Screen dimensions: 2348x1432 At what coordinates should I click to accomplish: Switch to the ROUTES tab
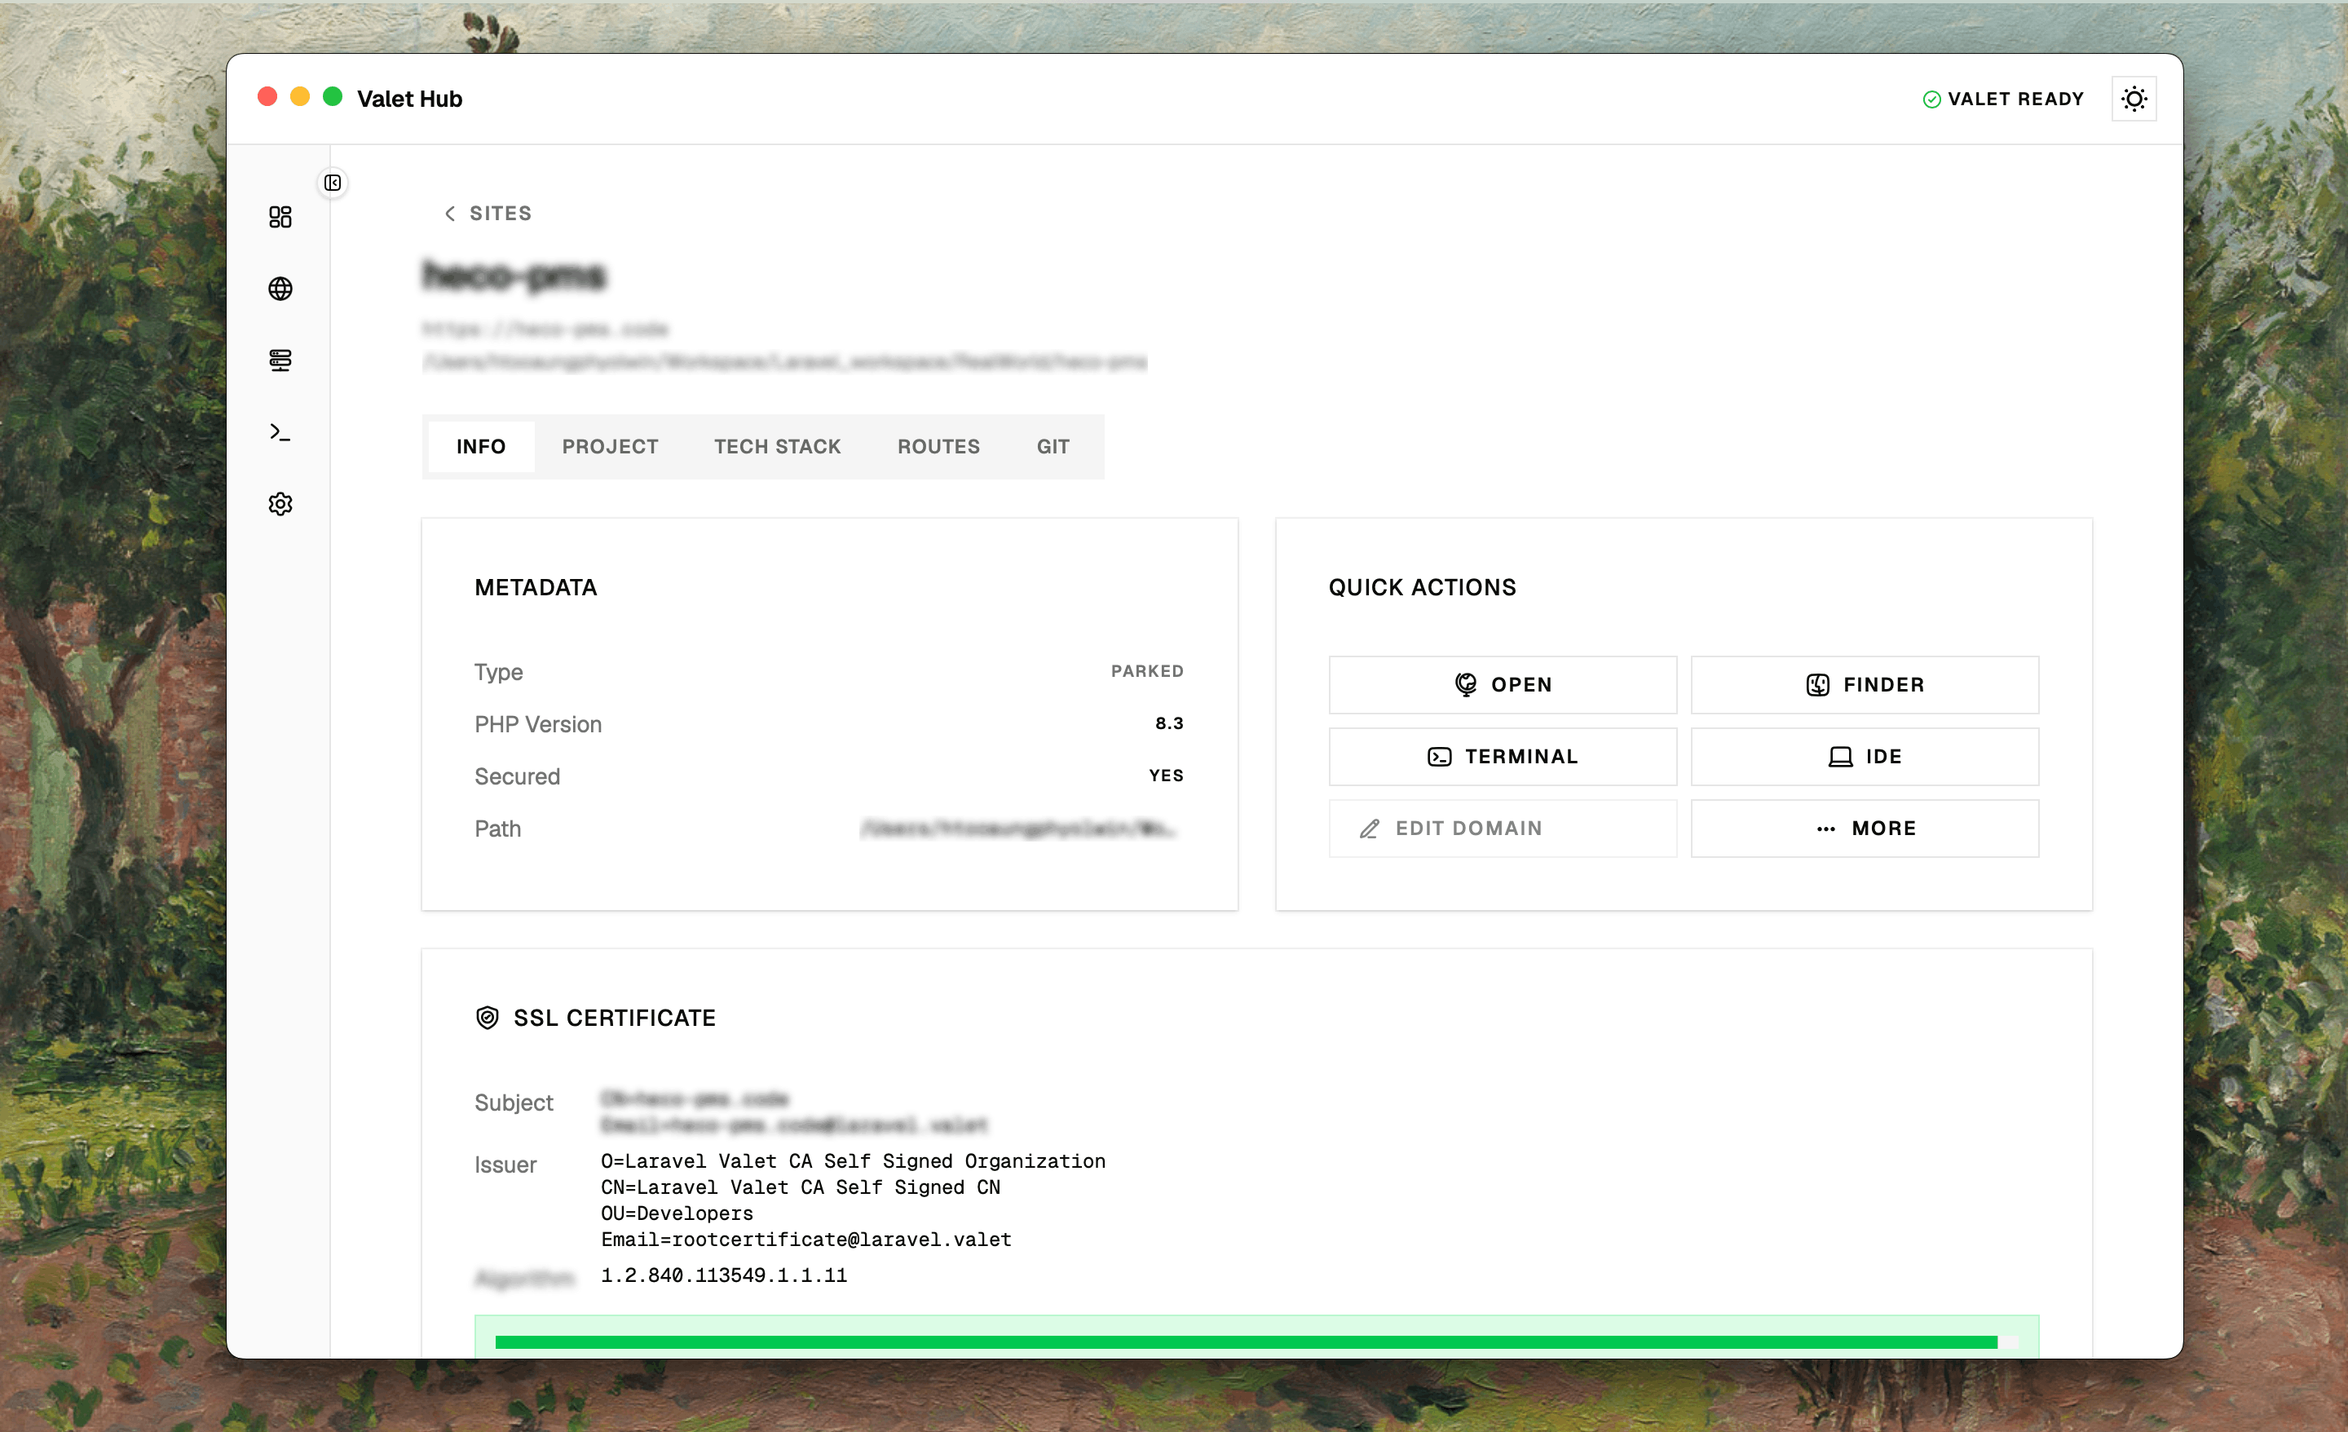point(938,446)
